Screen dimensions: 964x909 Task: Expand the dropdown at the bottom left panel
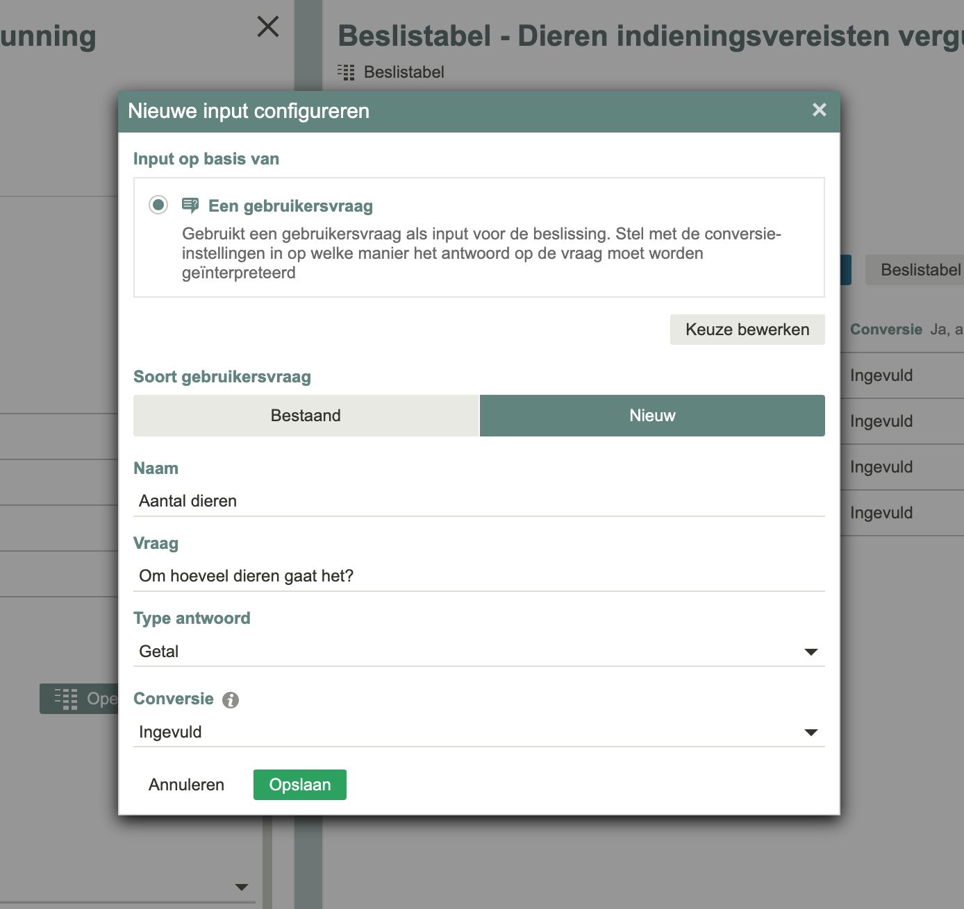point(241,886)
